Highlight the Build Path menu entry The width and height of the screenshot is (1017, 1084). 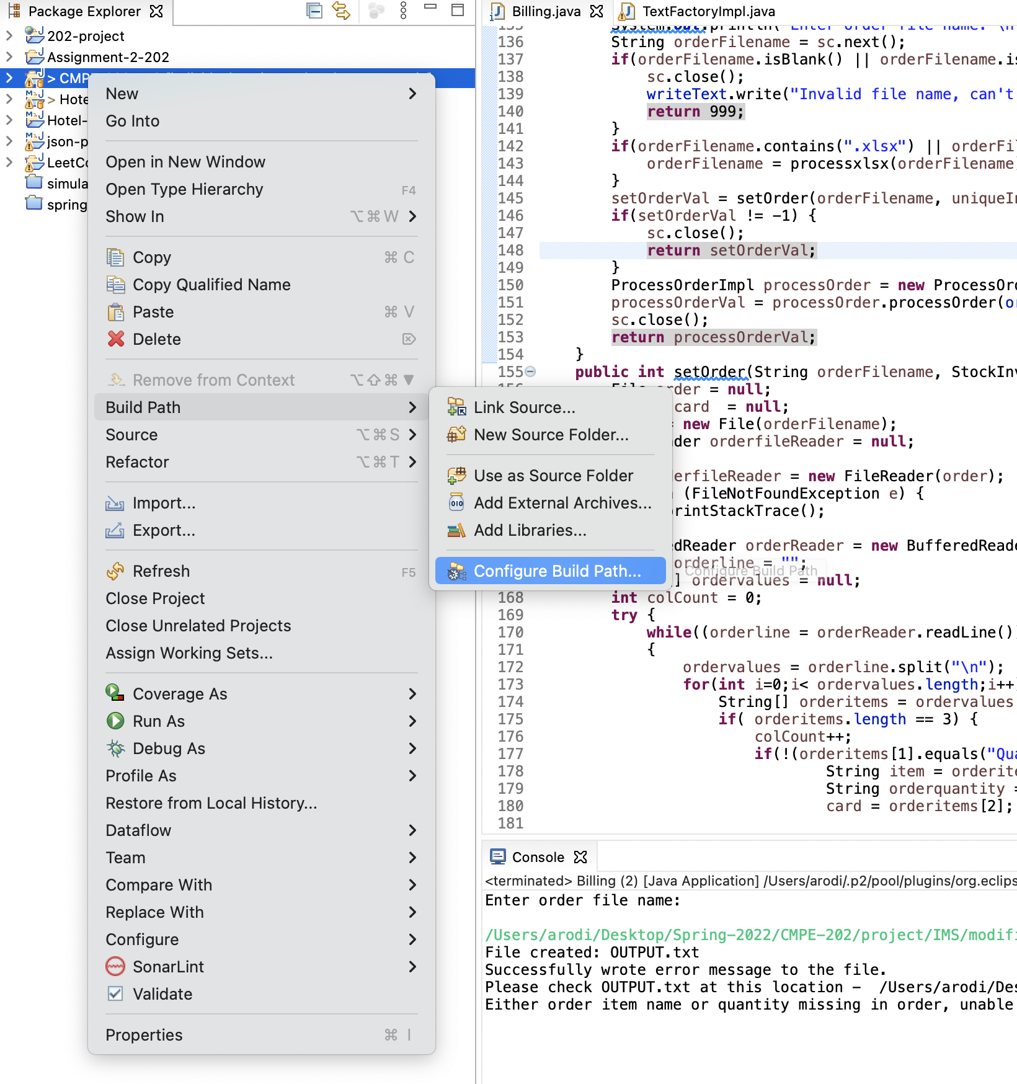click(261, 407)
